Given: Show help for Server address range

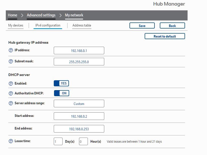Looking at the screenshot, I should 11,103.
